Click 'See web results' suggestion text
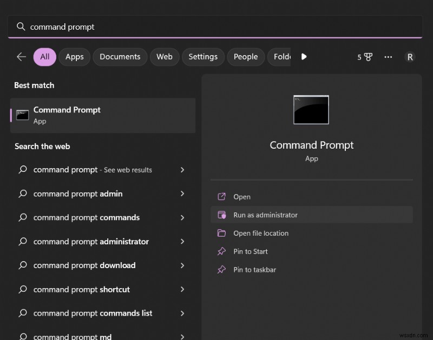 point(128,170)
